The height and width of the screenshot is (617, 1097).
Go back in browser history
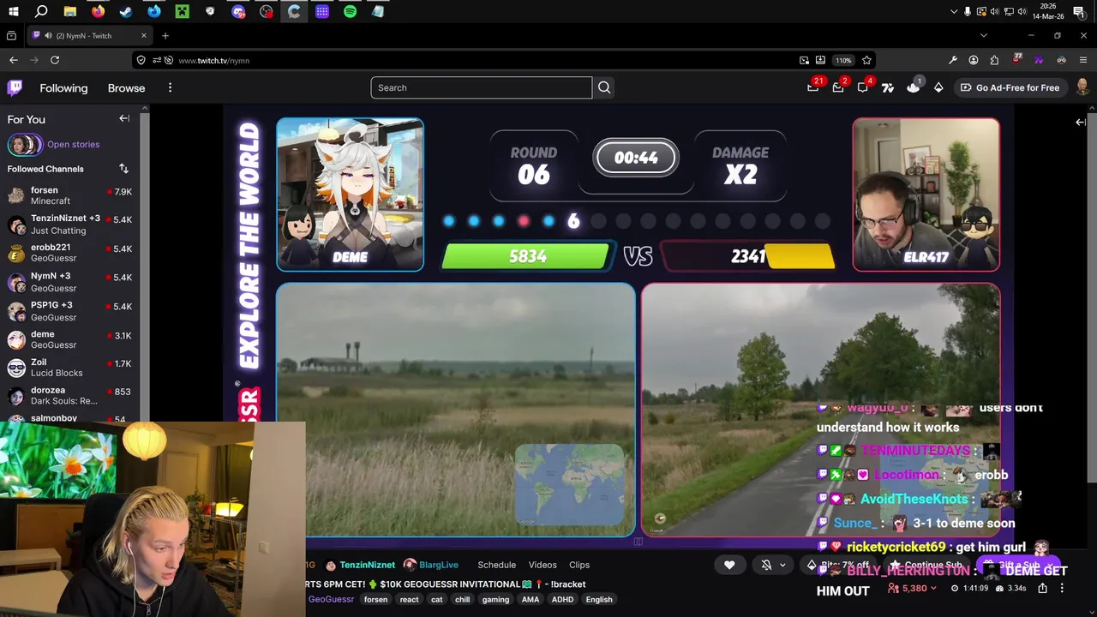click(x=14, y=60)
